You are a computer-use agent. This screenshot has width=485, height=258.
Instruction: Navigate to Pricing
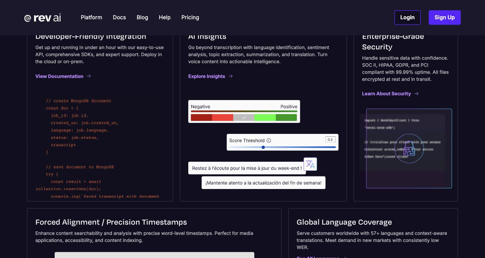190,17
